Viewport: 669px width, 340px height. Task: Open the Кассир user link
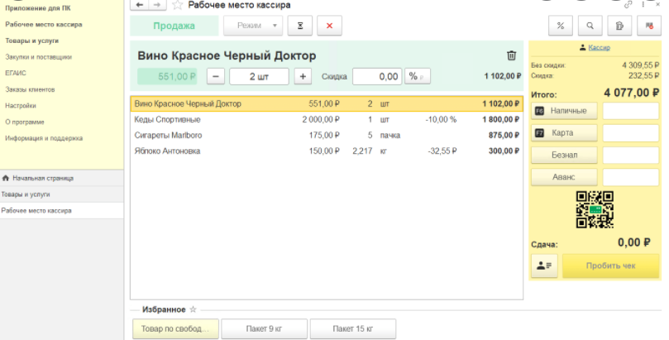click(599, 48)
